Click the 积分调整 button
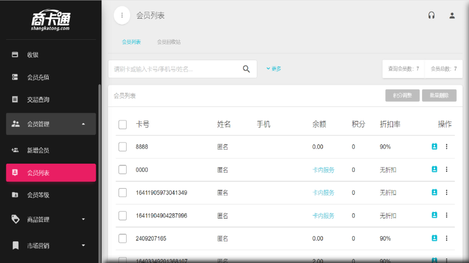The height and width of the screenshot is (263, 469). pyautogui.click(x=402, y=95)
